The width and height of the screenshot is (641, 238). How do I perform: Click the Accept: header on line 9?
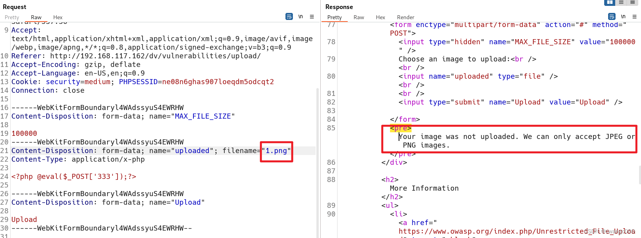(26, 30)
